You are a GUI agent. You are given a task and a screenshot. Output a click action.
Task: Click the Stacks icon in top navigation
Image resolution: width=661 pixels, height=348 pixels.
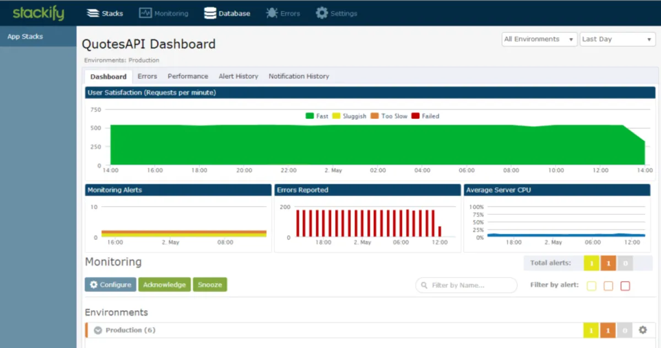[94, 13]
